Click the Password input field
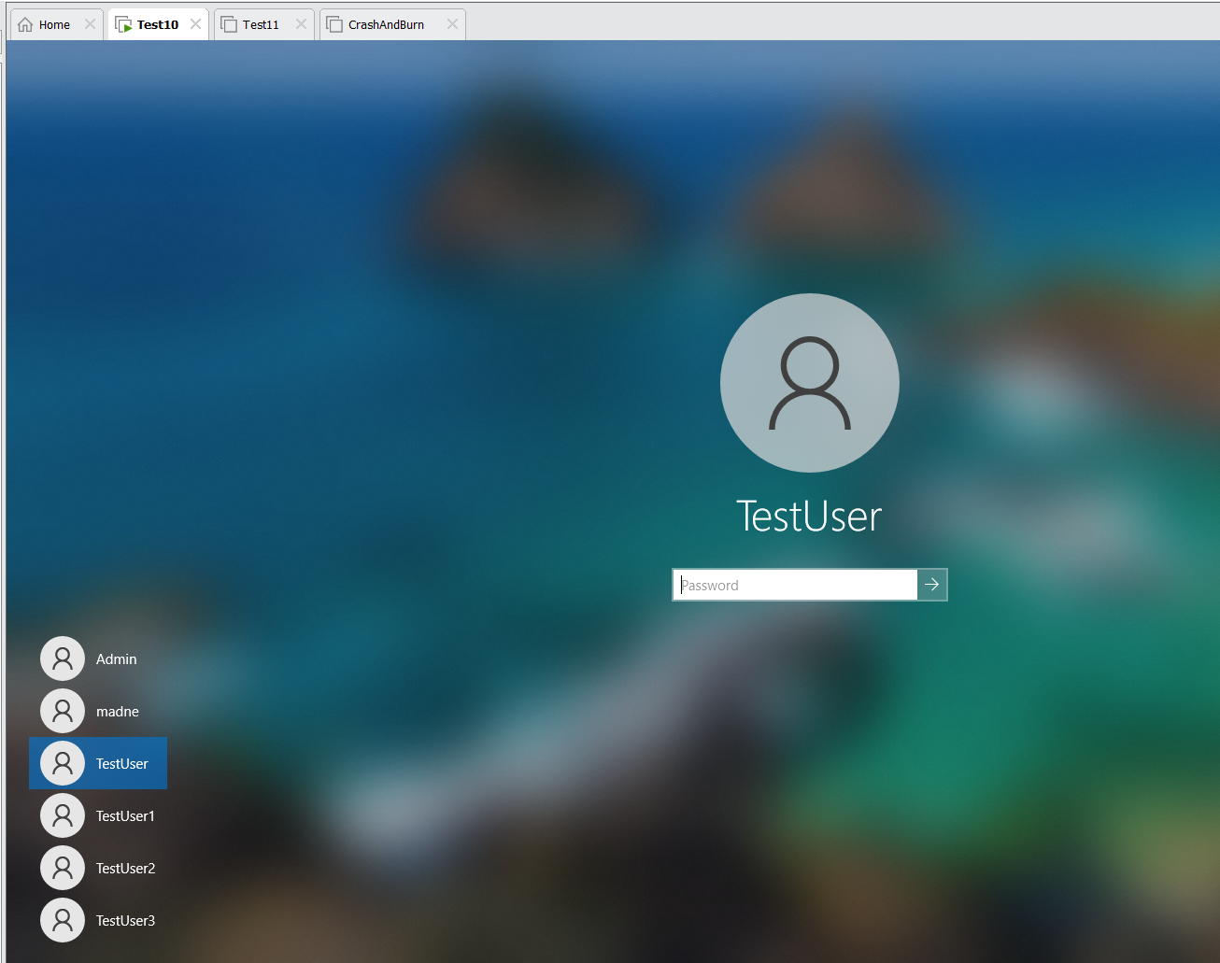 click(x=795, y=585)
